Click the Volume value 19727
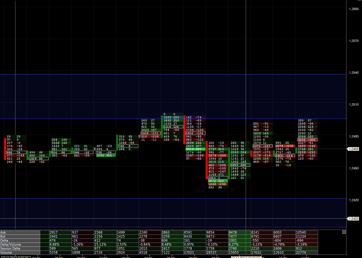The height and width of the screenshot is (258, 362). point(217,253)
